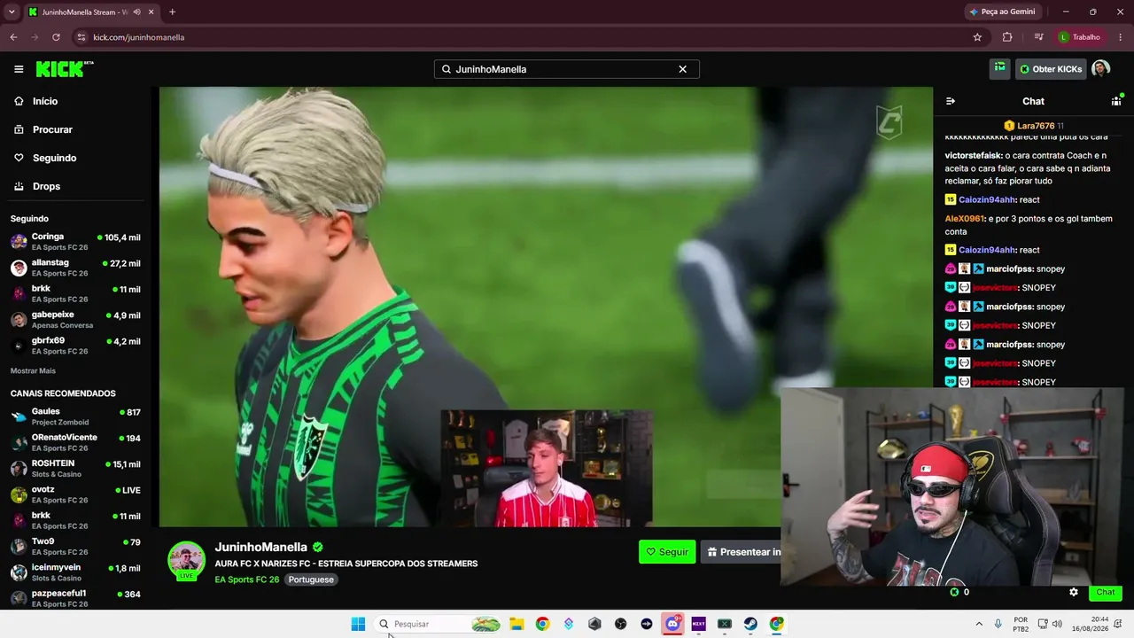This screenshot has height=638, width=1134.
Task: Open Steam from the taskbar
Action: pyautogui.click(x=750, y=624)
